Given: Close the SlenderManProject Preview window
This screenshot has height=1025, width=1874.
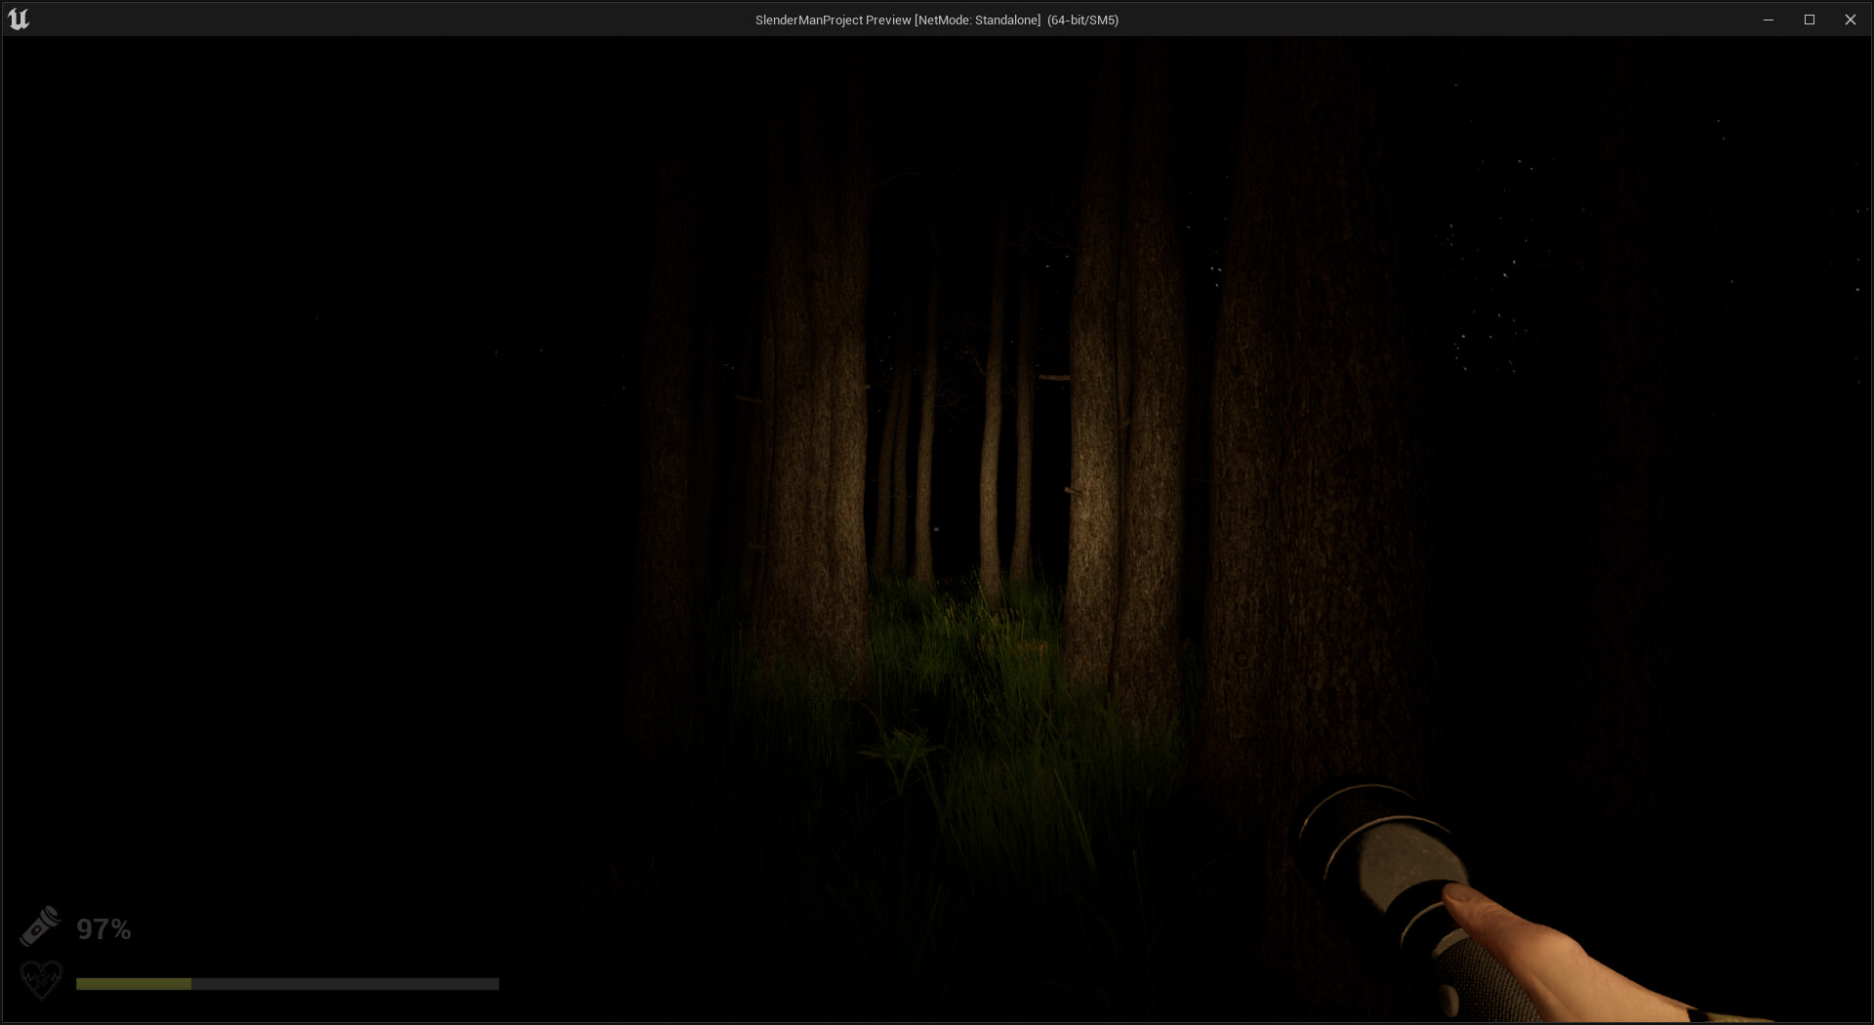Looking at the screenshot, I should coord(1851,19).
